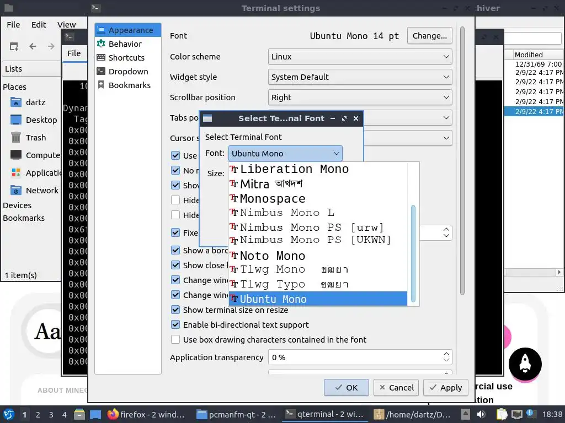Image resolution: width=565 pixels, height=423 pixels.
Task: Toggle the 'Use' checkbox under Cursor shape
Action: pyautogui.click(x=175, y=155)
